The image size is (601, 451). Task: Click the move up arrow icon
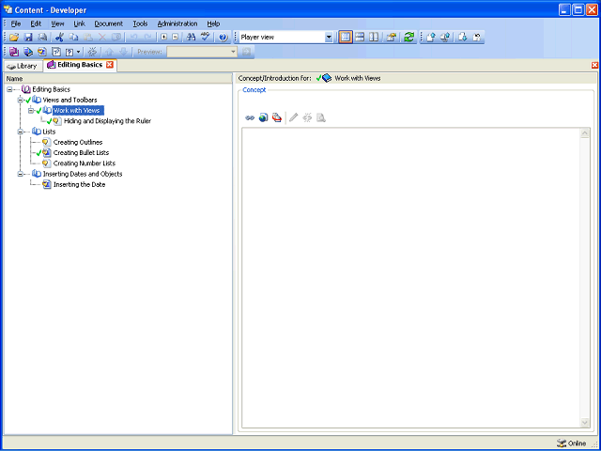click(109, 52)
